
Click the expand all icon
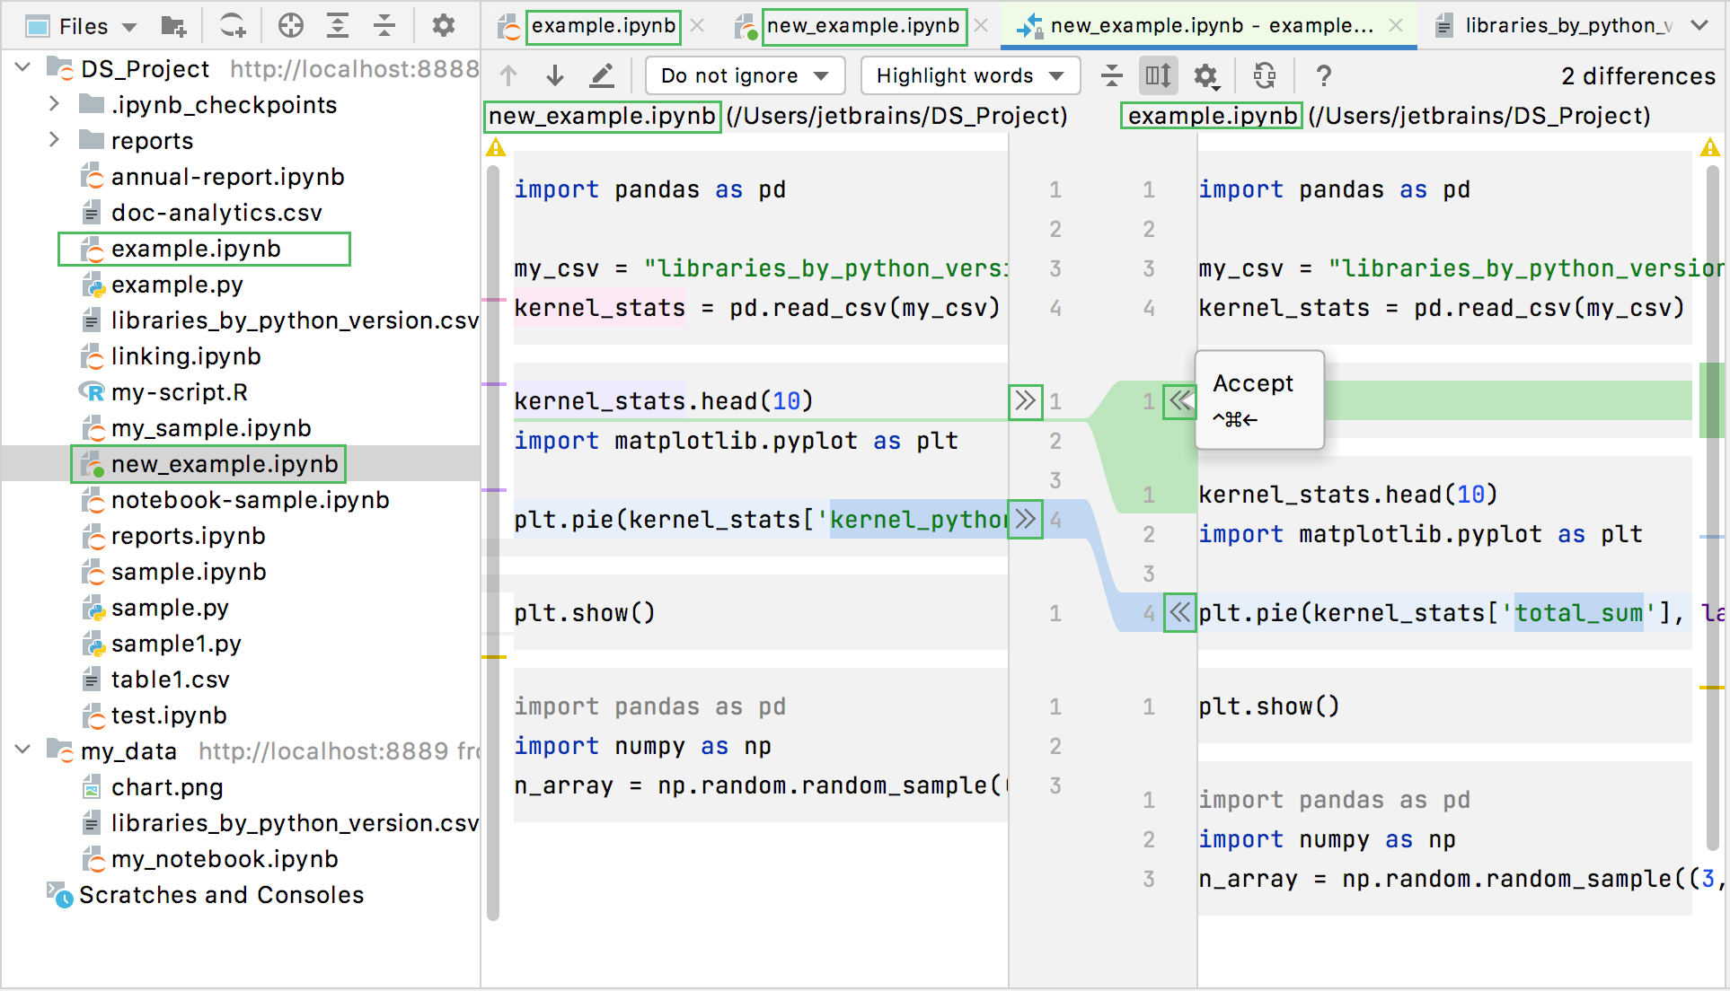[338, 26]
